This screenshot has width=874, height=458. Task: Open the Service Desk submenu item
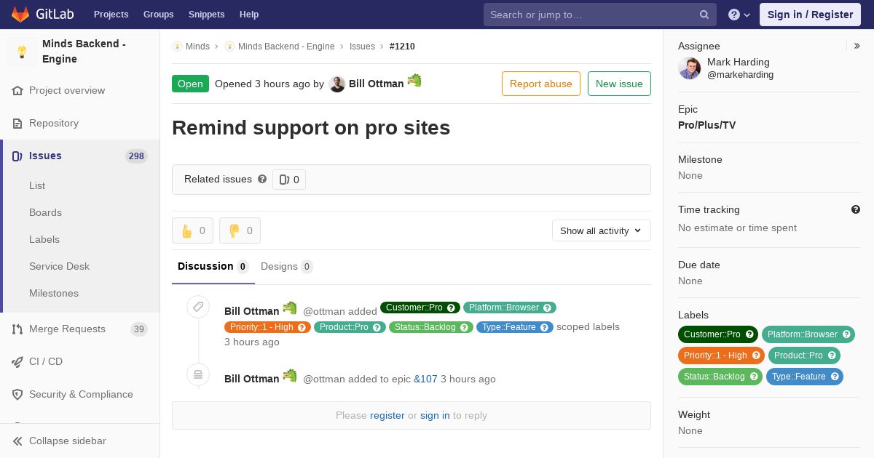[59, 266]
